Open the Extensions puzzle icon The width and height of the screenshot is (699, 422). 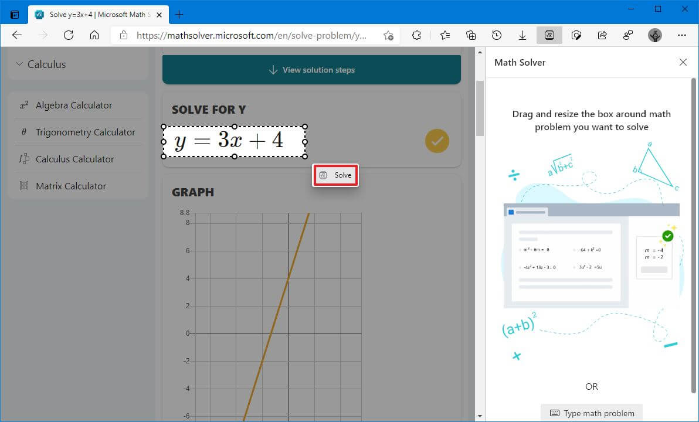416,35
